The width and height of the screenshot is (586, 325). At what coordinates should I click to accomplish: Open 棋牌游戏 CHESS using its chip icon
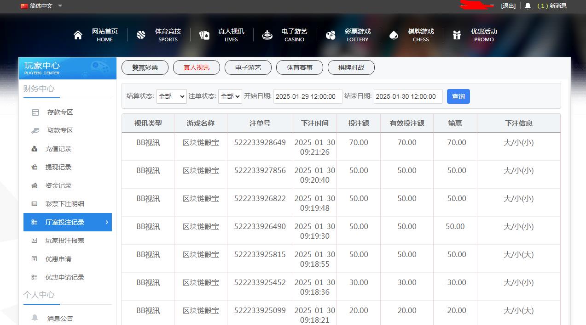(393, 34)
